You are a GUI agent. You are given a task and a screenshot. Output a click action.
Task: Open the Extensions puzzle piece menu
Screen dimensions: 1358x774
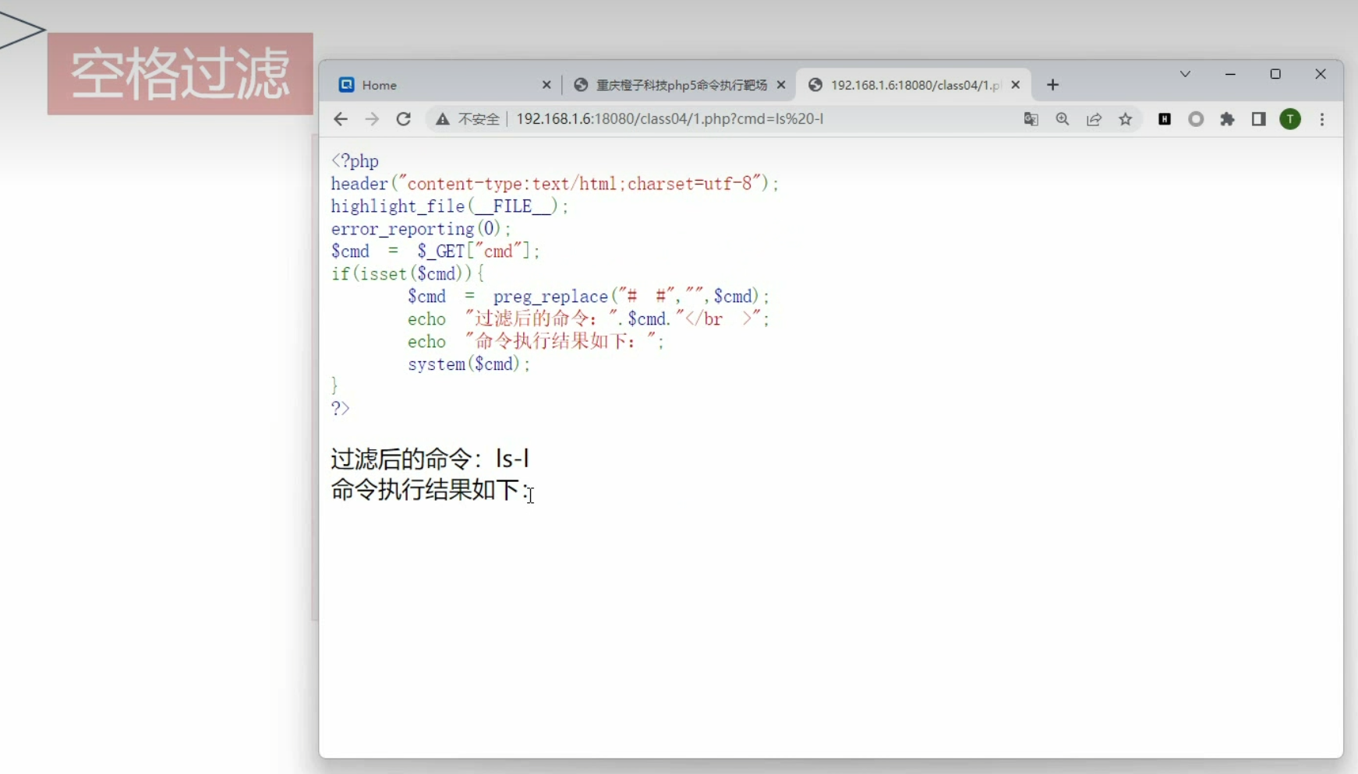pos(1228,119)
